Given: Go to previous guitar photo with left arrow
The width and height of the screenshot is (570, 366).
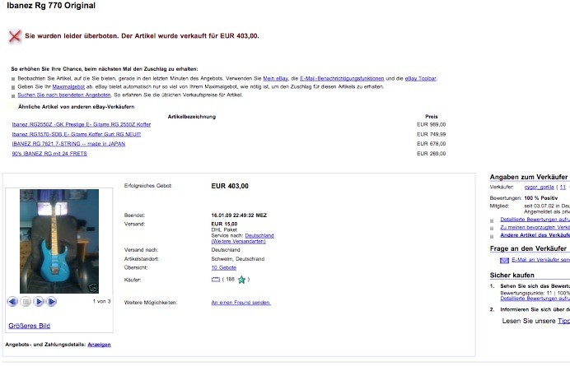Looking at the screenshot, I should click(x=12, y=301).
